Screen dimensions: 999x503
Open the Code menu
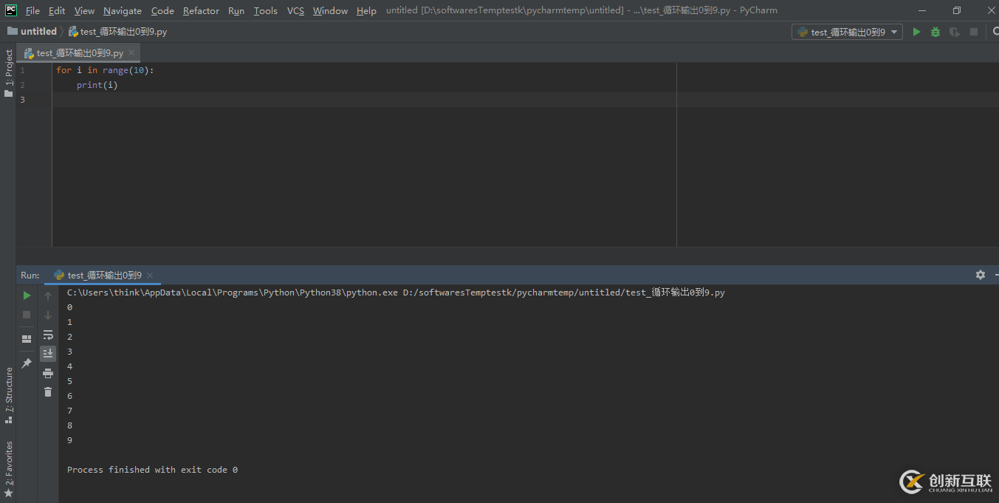[162, 10]
